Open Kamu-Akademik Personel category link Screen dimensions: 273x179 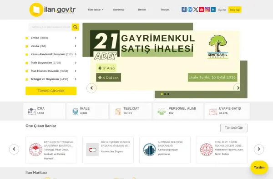tap(51, 54)
